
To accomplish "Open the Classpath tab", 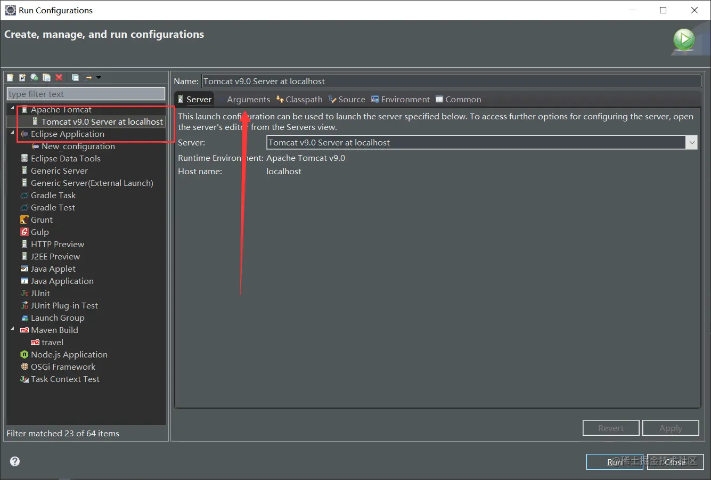I will pos(299,99).
